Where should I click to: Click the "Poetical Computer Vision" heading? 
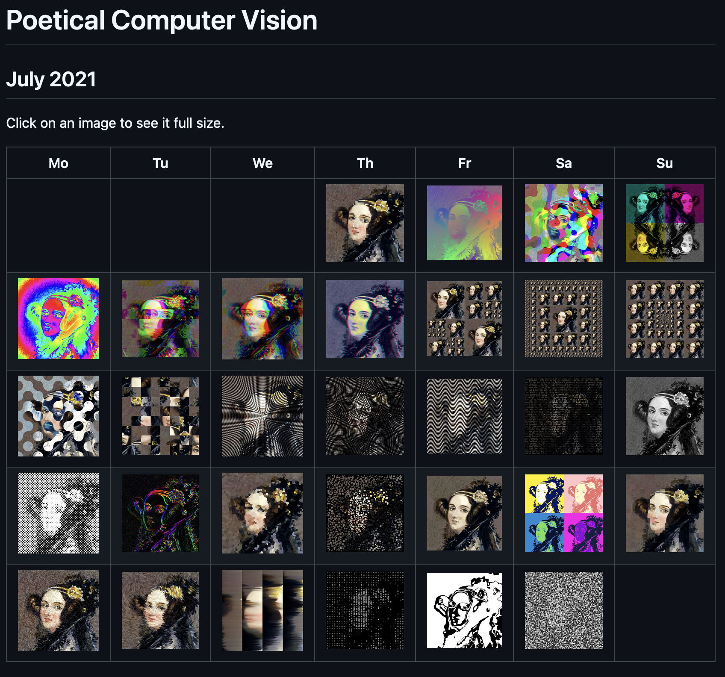point(162,20)
